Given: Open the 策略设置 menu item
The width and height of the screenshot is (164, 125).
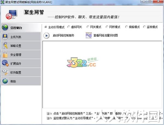Looking at the screenshot, I should coord(21,45).
